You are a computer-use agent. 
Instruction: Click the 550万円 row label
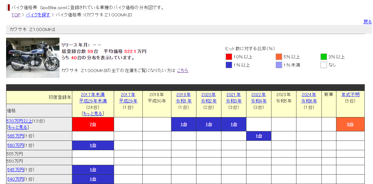15,161
